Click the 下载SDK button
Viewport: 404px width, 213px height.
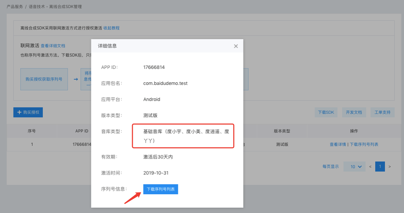point(326,112)
